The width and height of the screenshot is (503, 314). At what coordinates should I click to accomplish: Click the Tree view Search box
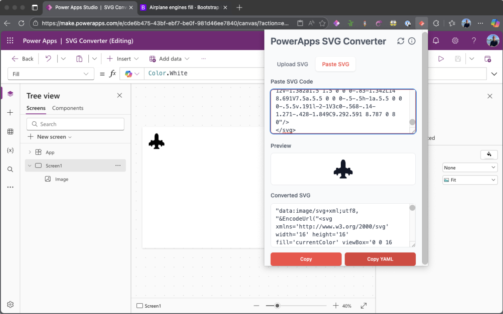(x=75, y=124)
